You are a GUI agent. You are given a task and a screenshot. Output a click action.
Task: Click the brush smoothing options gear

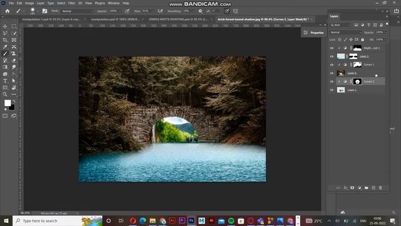pyautogui.click(x=200, y=11)
